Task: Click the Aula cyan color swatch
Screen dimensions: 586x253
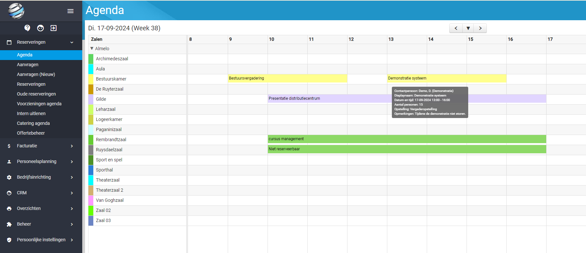Action: (x=91, y=69)
